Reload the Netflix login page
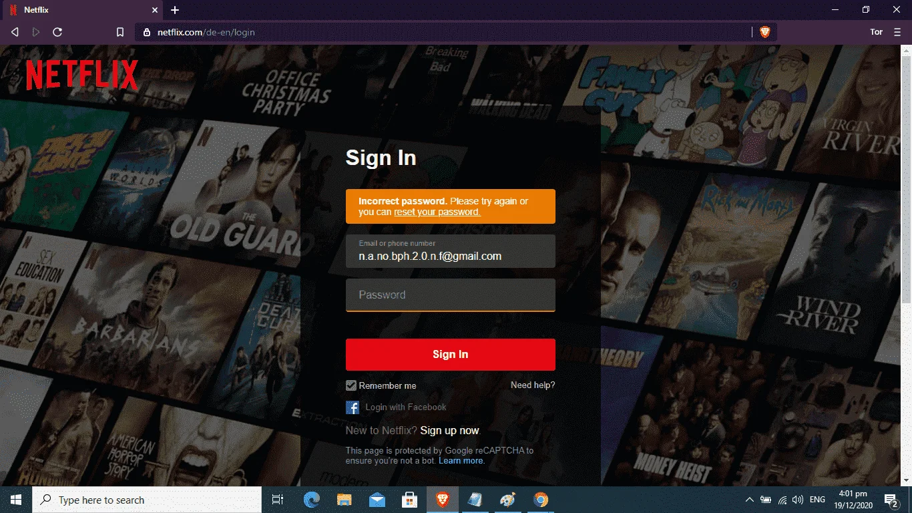912x513 pixels. (57, 31)
